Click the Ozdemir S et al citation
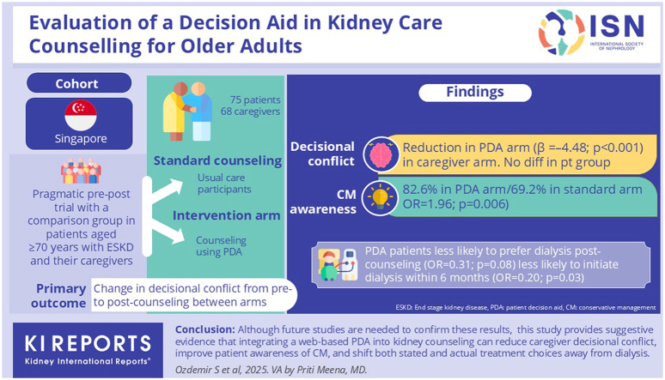The height and width of the screenshot is (380, 665). [271, 370]
